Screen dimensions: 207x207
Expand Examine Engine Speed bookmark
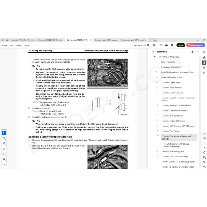(158, 82)
